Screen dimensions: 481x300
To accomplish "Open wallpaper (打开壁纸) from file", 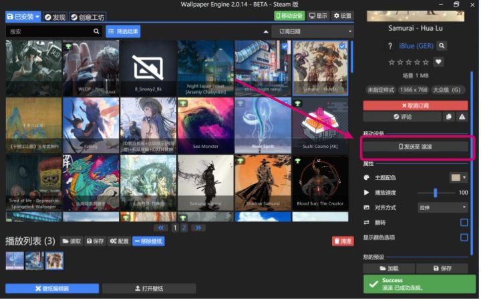I will [x=149, y=289].
